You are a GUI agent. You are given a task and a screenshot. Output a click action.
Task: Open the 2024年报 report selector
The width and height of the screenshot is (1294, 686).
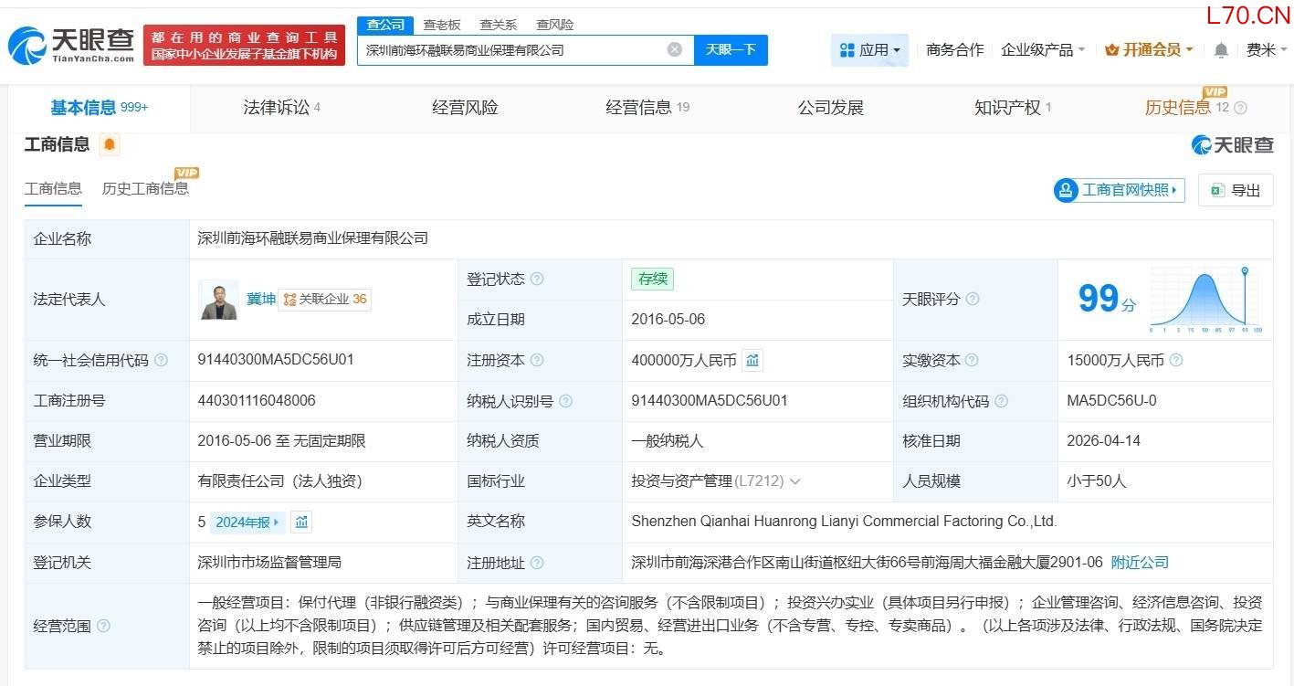[x=247, y=522]
